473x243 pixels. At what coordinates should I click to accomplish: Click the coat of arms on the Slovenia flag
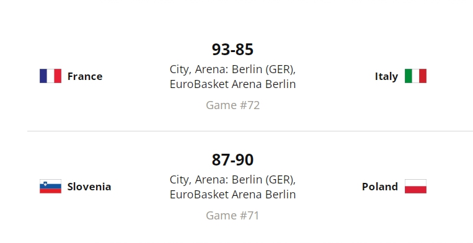coord(45,183)
